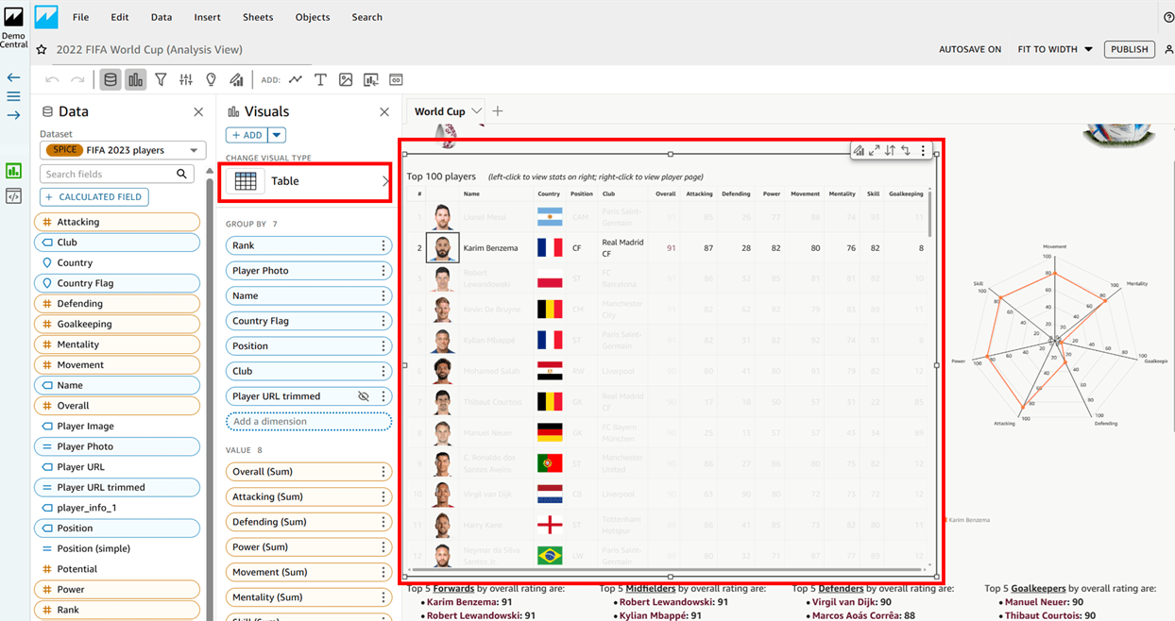Image resolution: width=1175 pixels, height=621 pixels.
Task: Click the Add a dimension field well
Action: point(309,422)
